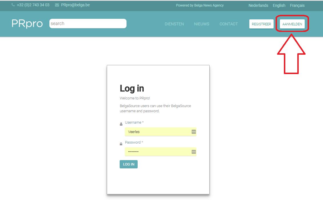323x200 pixels.
Task: Open the Diensten menu item
Action: pos(174,24)
